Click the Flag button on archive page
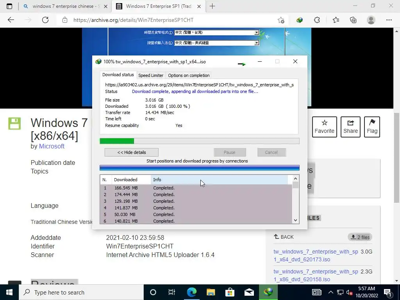The width and height of the screenshot is (400, 300). (x=372, y=127)
